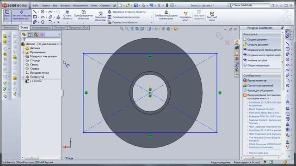Expand the Примечания tree node
This screenshot has width=296, height=166.
coord(23,52)
